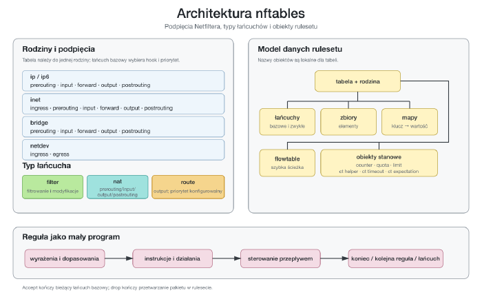The height and width of the screenshot is (297, 482).
Task: Click 'ingress · egress' text in netdev
Action: click(50, 154)
